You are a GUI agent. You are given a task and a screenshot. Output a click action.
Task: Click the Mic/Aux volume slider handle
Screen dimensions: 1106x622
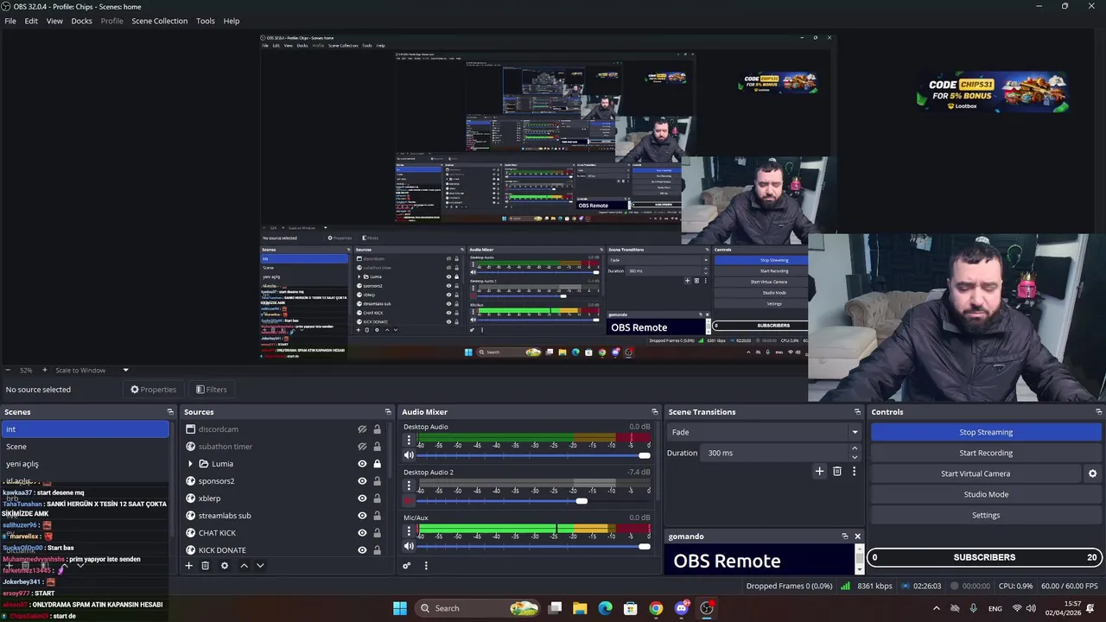tap(644, 546)
